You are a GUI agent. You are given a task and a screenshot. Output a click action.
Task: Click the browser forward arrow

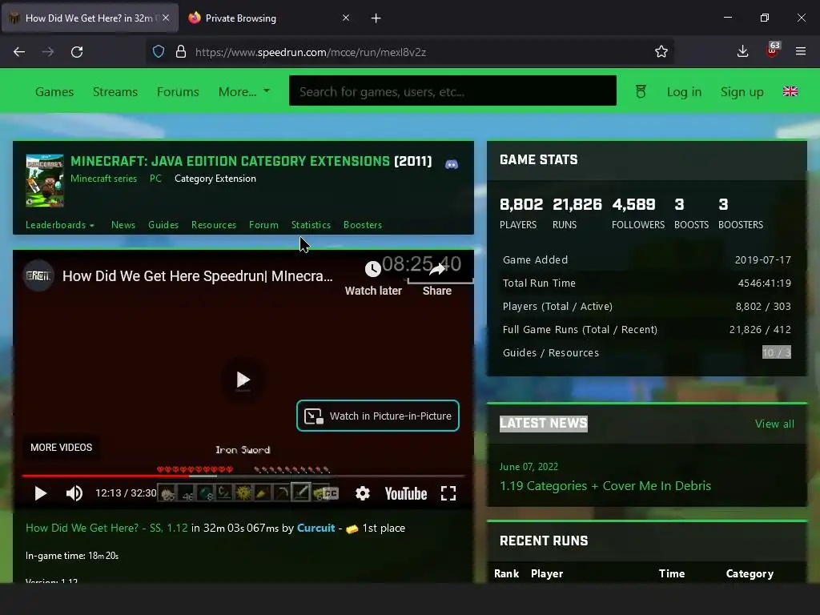click(x=48, y=52)
